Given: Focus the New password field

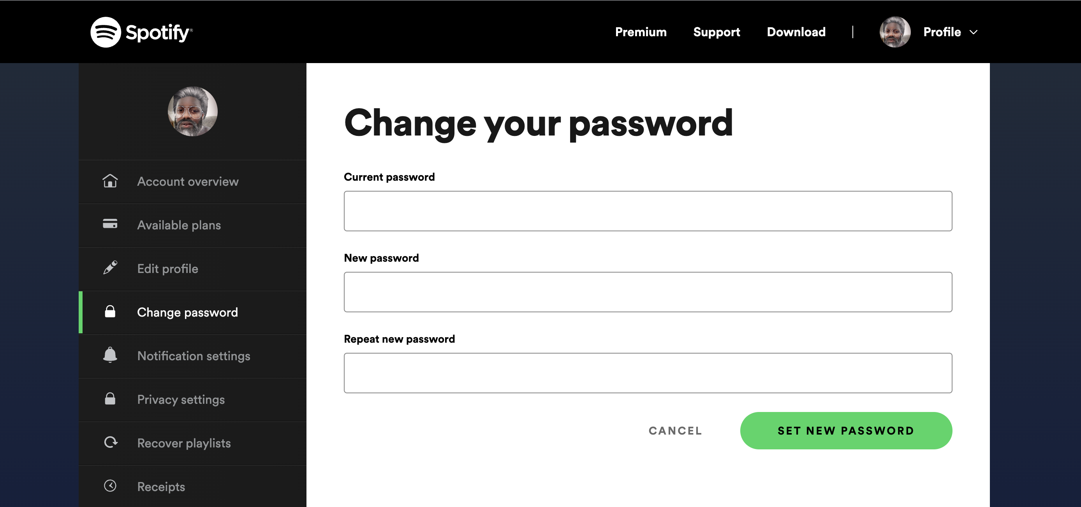Looking at the screenshot, I should click(x=648, y=292).
